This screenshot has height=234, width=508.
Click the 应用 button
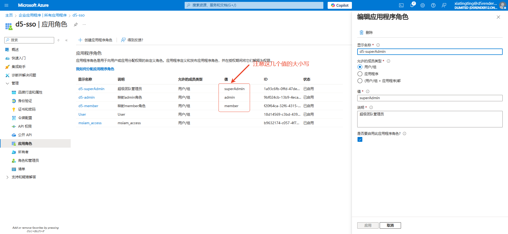point(368,225)
